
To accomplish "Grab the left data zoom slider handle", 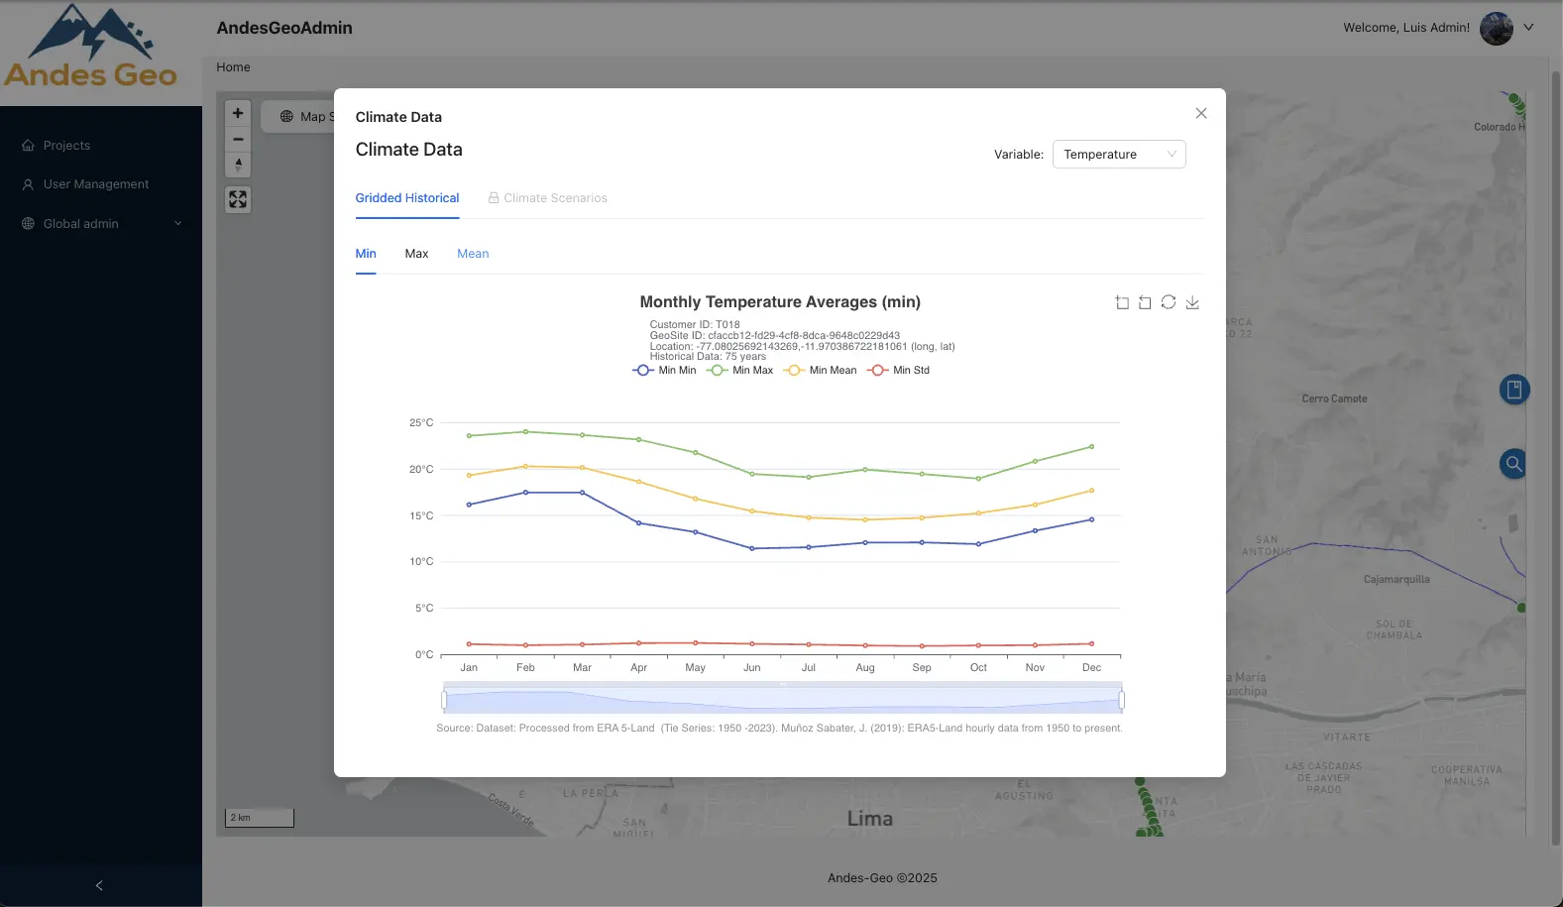I will 444,701.
